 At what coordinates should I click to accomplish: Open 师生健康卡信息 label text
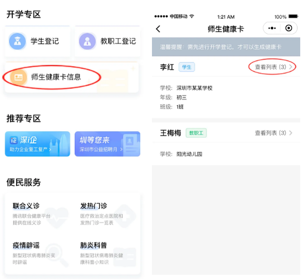56,77
